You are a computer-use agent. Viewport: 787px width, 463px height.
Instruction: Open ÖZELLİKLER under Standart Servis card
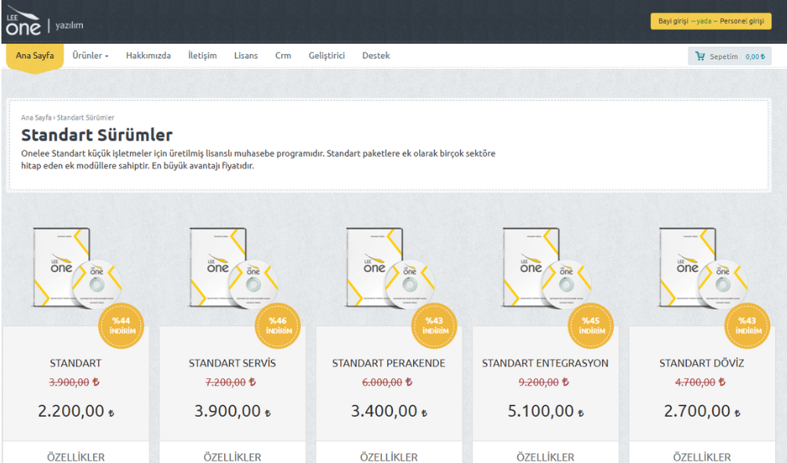232,457
